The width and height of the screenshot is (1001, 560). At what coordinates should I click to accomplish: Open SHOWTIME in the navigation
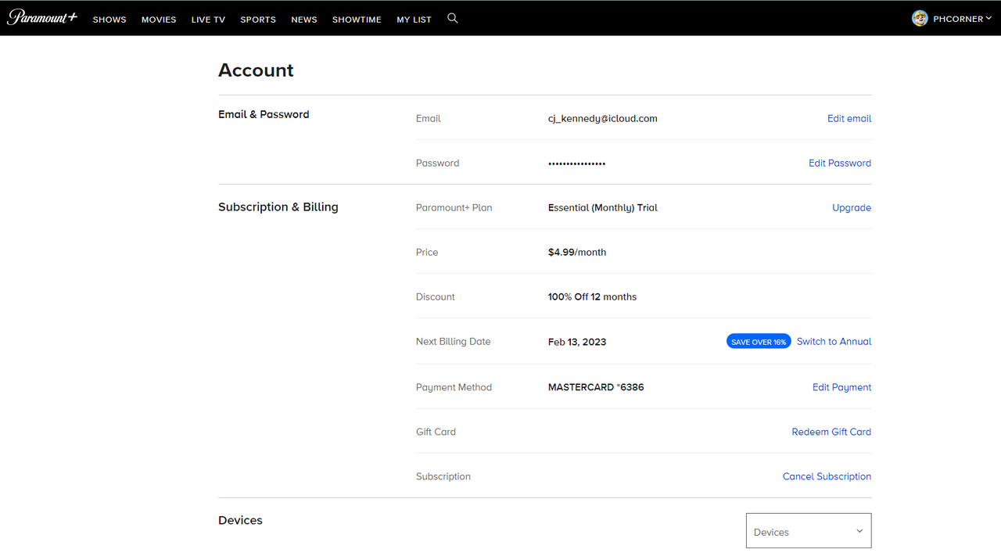click(357, 20)
